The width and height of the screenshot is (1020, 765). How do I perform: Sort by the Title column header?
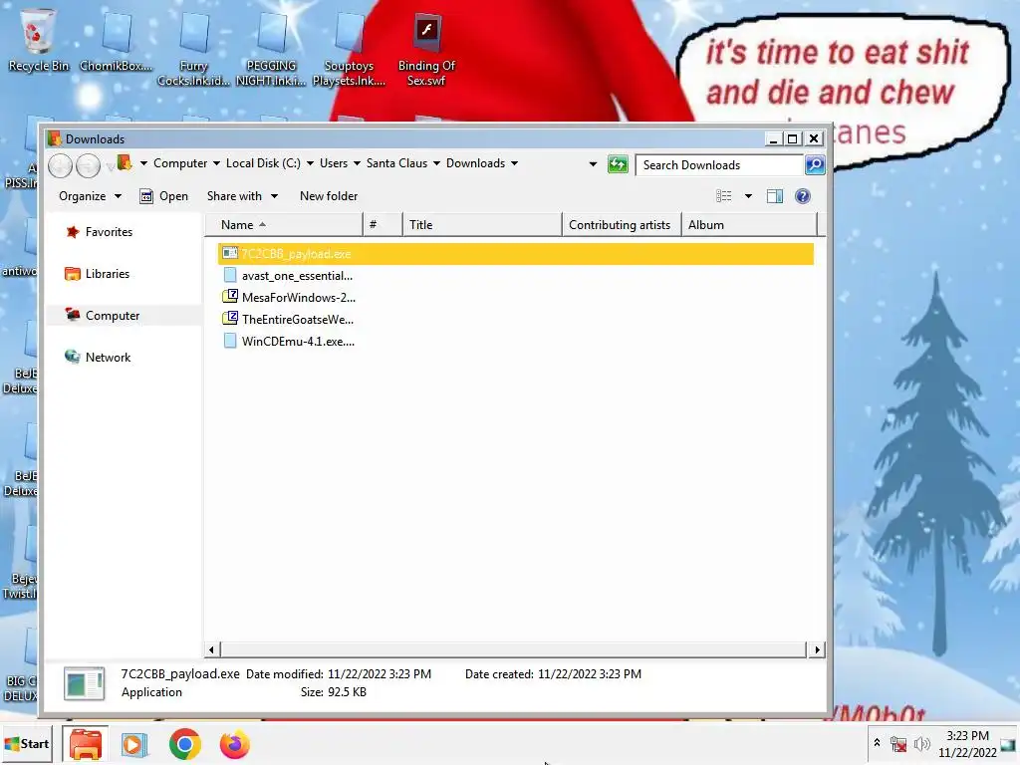pyautogui.click(x=482, y=225)
